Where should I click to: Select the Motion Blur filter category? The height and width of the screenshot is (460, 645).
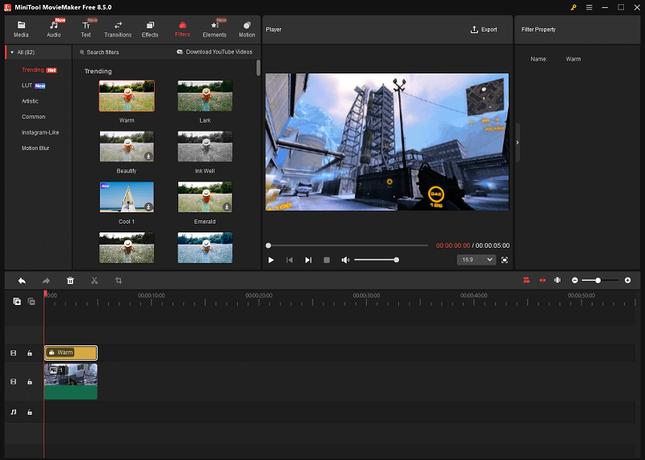[35, 148]
